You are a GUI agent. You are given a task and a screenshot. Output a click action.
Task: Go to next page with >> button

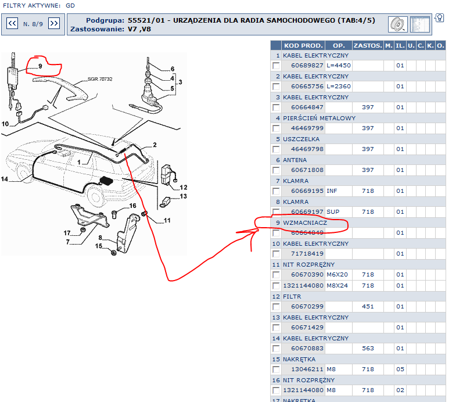pos(54,23)
